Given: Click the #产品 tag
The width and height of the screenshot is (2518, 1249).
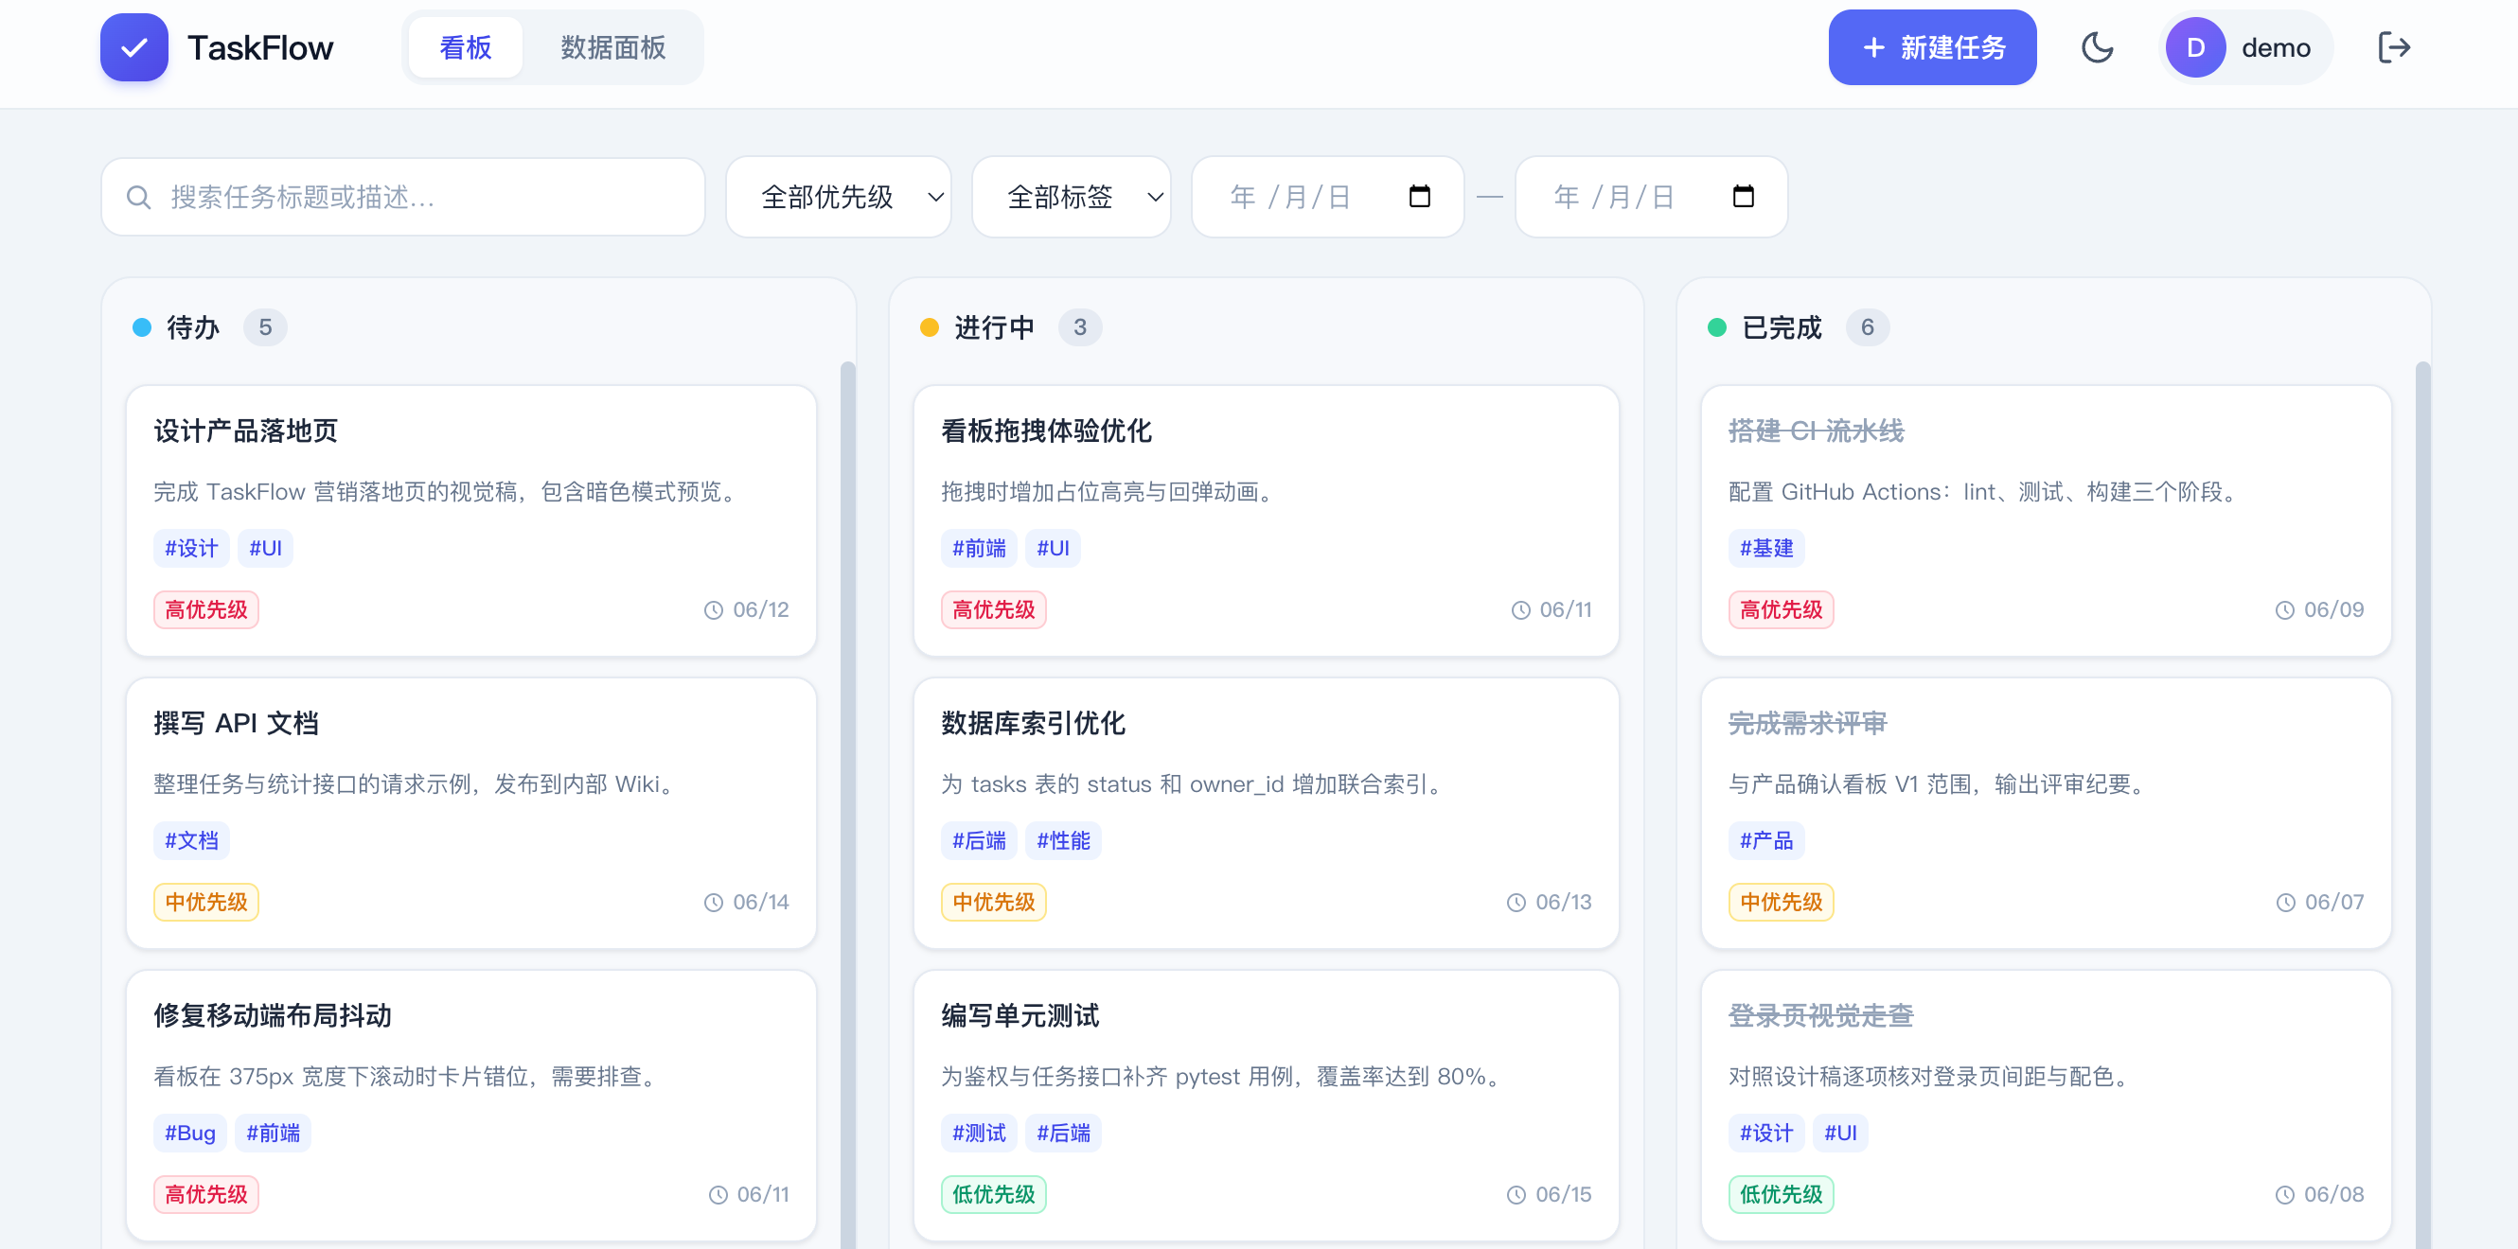Looking at the screenshot, I should coord(1766,840).
